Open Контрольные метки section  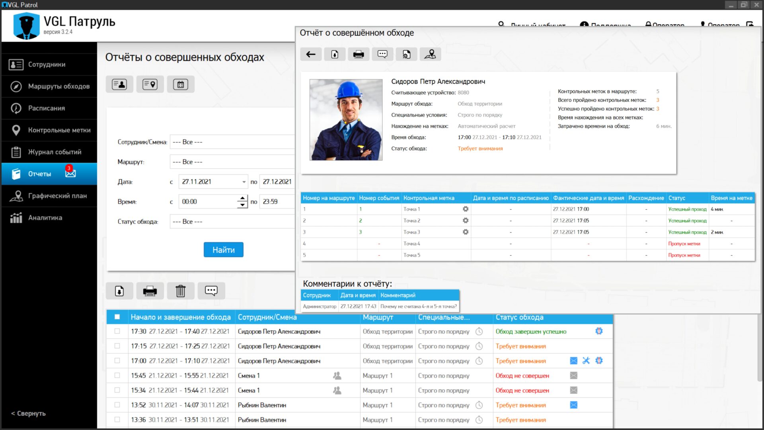(49, 130)
